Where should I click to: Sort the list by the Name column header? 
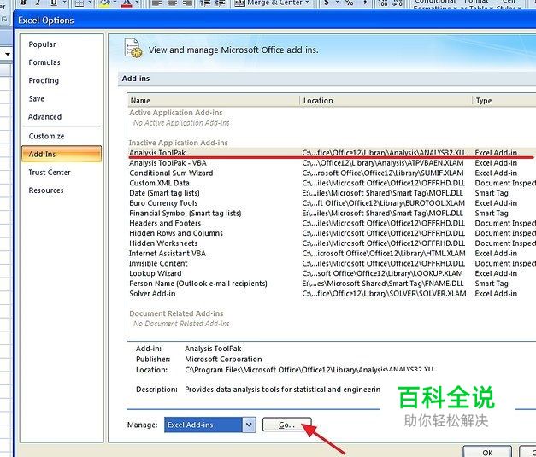click(214, 101)
